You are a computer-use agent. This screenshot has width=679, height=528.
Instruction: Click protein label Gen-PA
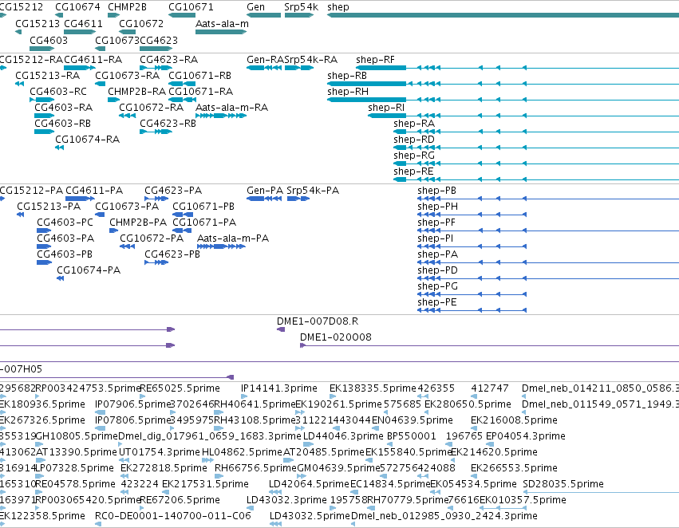(265, 191)
